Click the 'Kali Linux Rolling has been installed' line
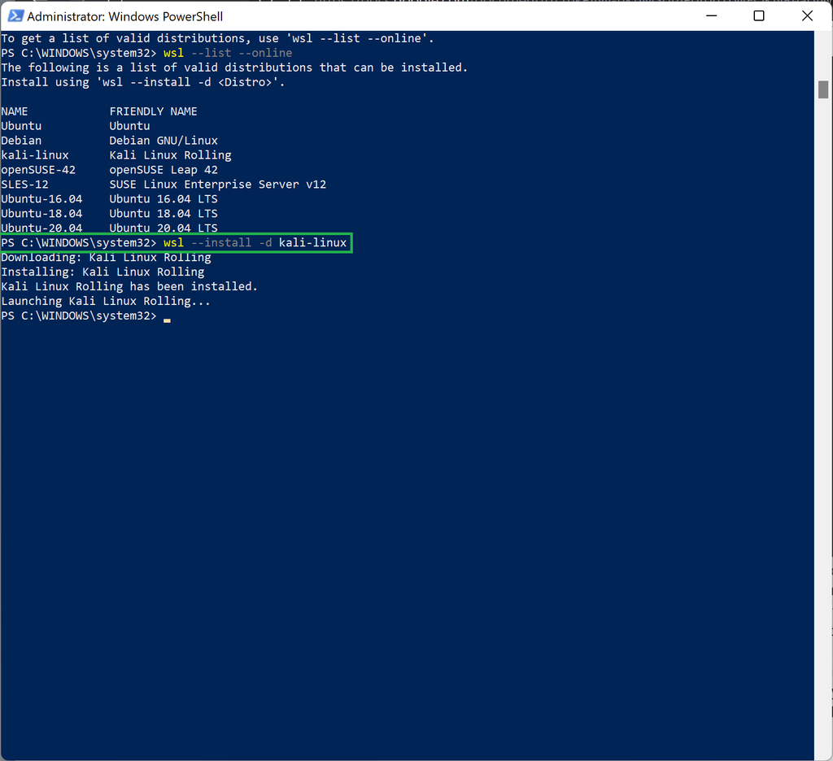The width and height of the screenshot is (833, 761). pos(129,286)
